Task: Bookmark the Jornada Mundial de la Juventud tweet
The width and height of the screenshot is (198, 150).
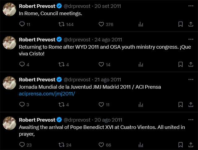Action: point(180,105)
